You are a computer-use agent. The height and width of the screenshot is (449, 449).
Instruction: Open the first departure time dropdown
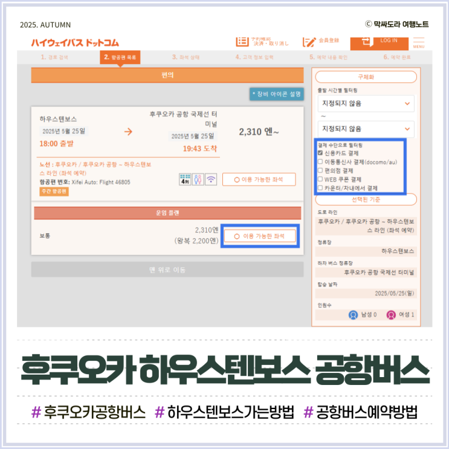366,103
